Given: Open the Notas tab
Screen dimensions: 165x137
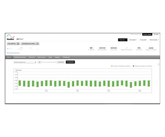Looking at the screenshot, I should click(x=50, y=57).
